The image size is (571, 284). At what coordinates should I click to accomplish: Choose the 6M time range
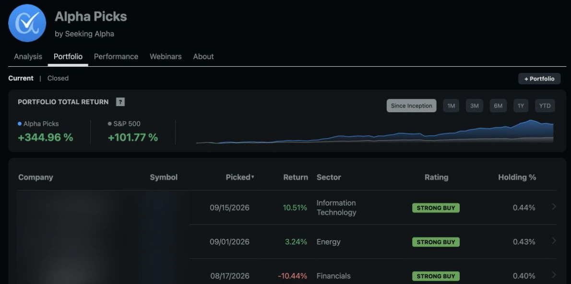[498, 106]
